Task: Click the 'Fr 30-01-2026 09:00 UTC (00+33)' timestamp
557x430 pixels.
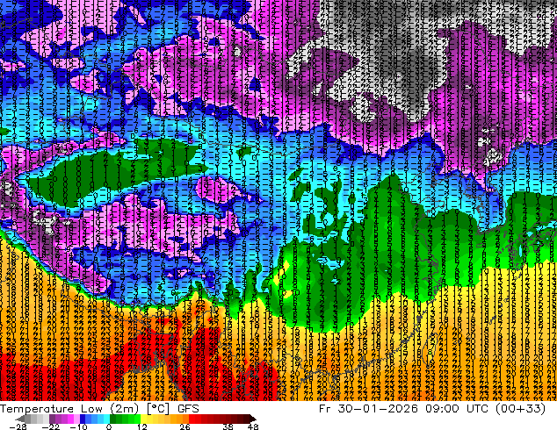Action: click(432, 409)
